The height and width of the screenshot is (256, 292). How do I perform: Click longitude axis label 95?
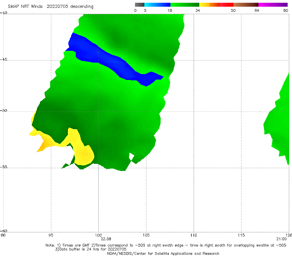(x=51, y=235)
